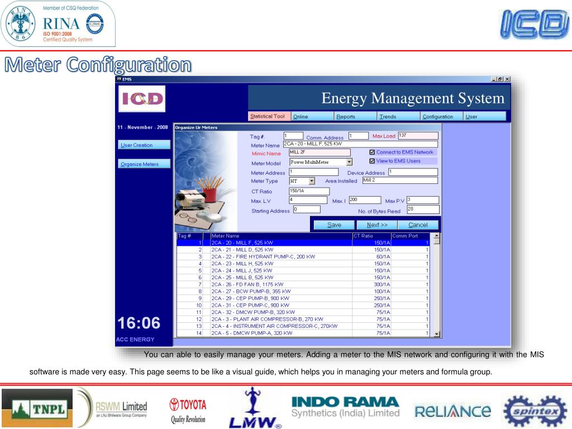Select row 2CA - 23 - MILL H, 525 KW
This screenshot has width=572, height=429.
coord(303,264)
